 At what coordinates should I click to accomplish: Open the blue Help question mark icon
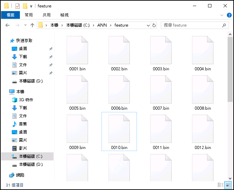(229, 15)
